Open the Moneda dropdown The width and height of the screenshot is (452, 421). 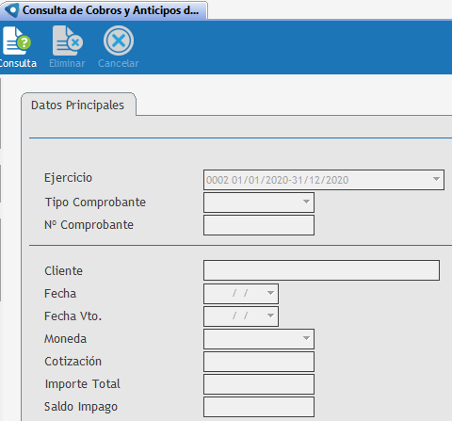[x=306, y=339]
